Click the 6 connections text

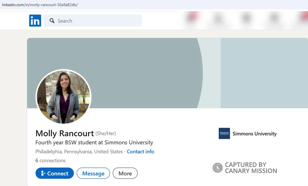50,161
